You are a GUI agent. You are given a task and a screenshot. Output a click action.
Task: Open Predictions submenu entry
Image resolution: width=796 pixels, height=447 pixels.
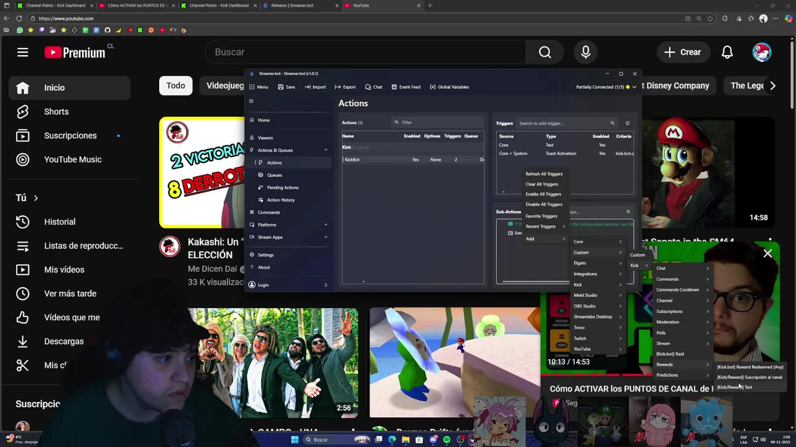[682, 375]
